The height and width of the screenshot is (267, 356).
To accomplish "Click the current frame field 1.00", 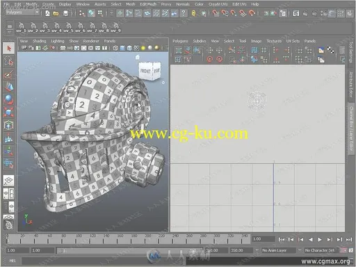I will [263, 239].
